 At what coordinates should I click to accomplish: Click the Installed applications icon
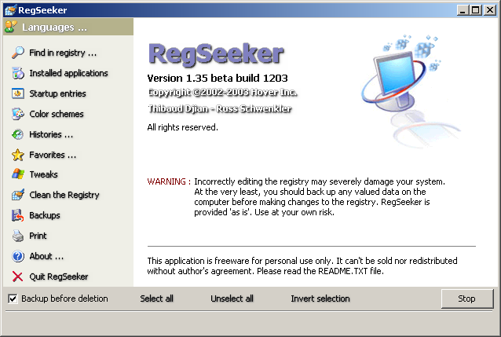coord(17,73)
